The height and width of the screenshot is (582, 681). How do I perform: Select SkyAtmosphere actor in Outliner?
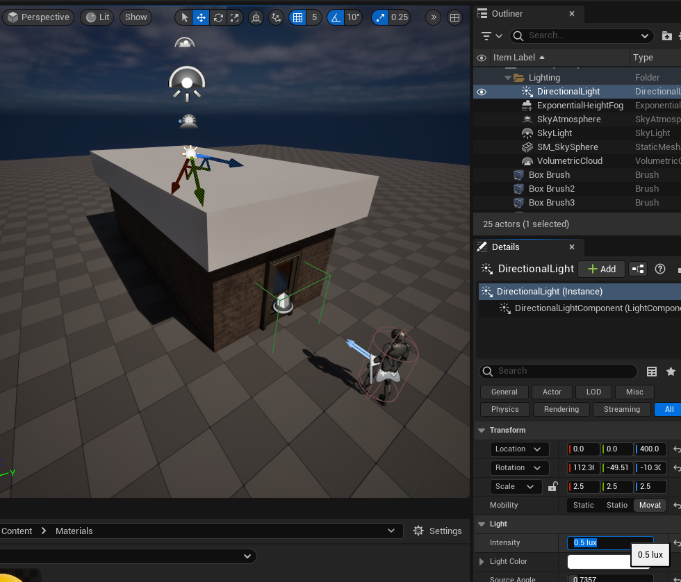568,119
